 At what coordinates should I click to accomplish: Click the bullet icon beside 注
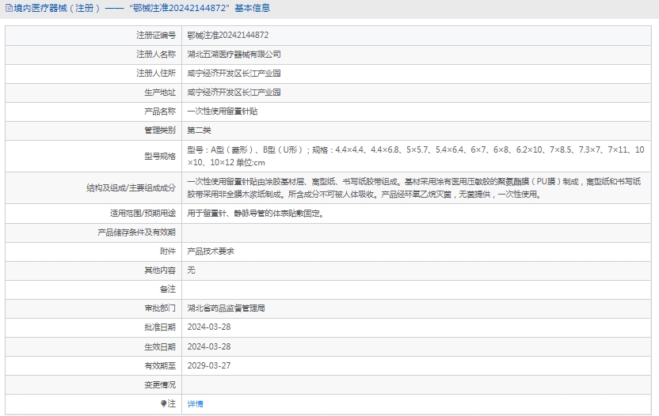[164, 404]
